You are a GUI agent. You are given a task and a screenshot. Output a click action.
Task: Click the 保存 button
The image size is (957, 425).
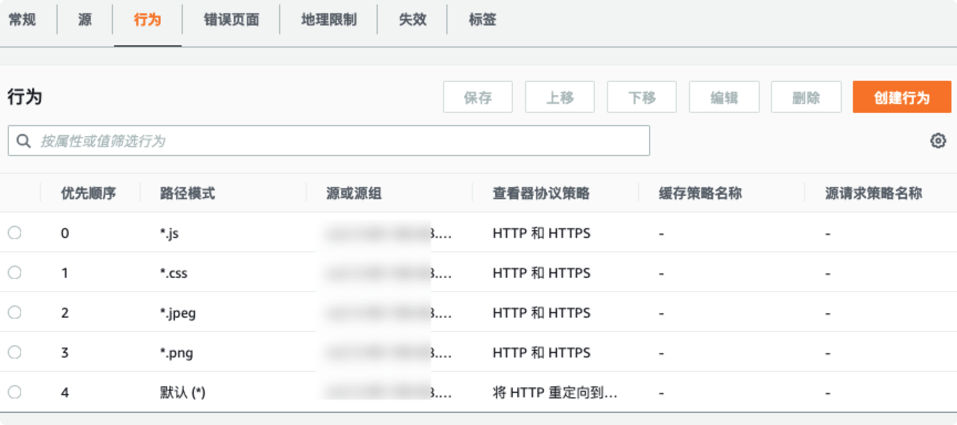click(x=478, y=97)
